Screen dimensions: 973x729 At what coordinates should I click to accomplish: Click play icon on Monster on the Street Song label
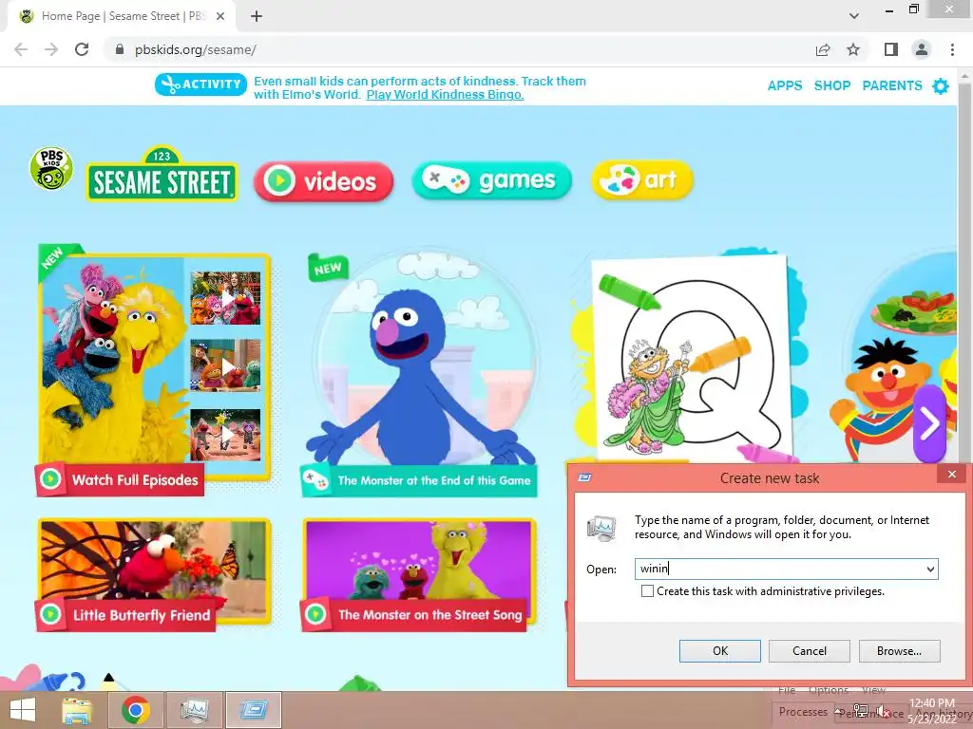(315, 614)
